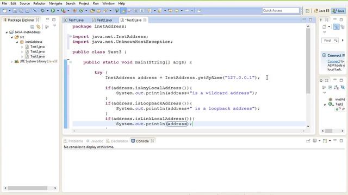Collapse the inetAddress package node

(17, 42)
